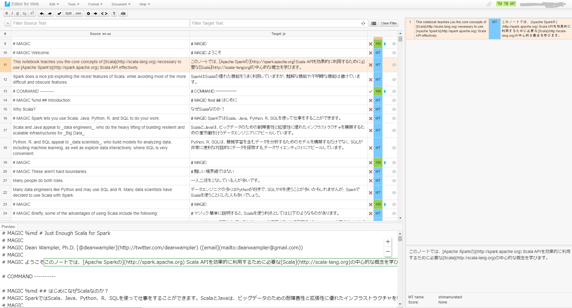
Task: Toggle status X for segment 21
Action: 371,181
